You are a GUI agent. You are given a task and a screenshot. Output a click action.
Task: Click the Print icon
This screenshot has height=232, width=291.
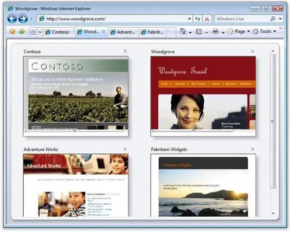(216, 32)
